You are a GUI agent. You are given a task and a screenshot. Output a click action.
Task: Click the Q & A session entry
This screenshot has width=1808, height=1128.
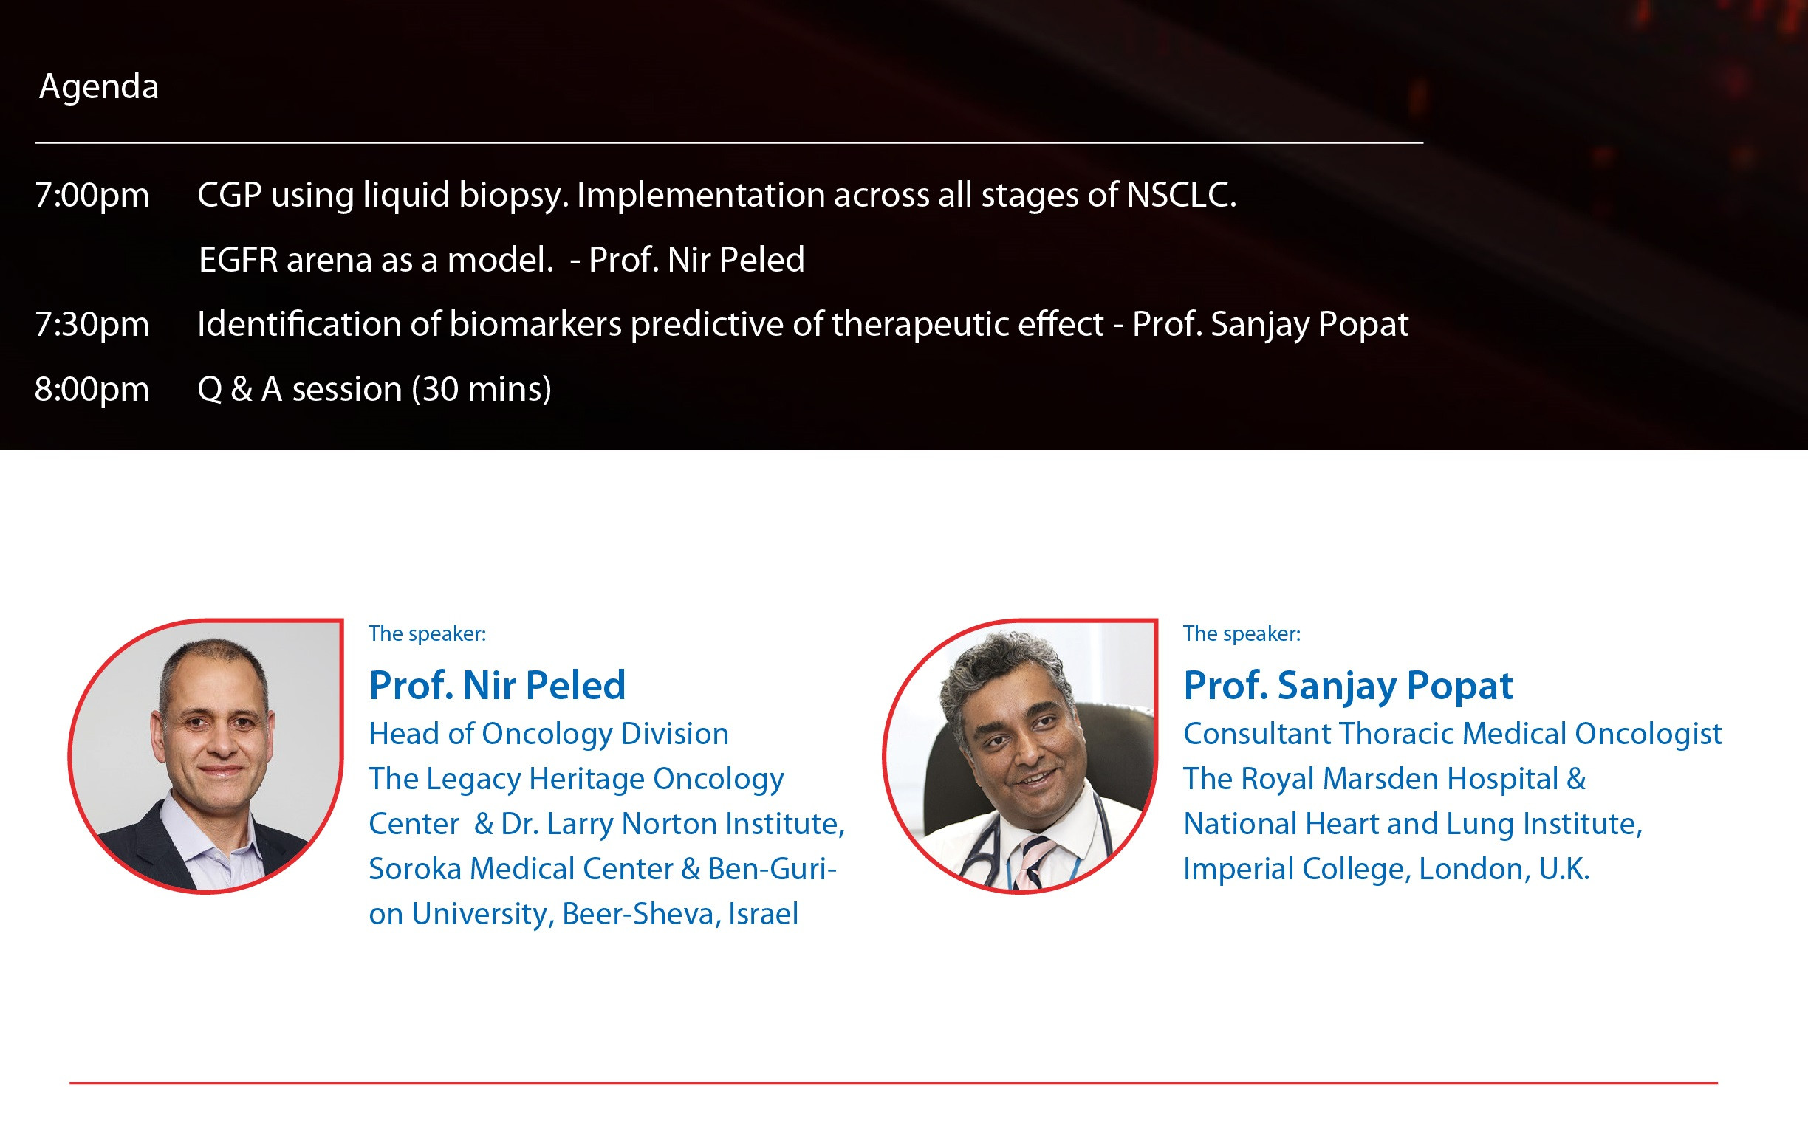point(374,390)
